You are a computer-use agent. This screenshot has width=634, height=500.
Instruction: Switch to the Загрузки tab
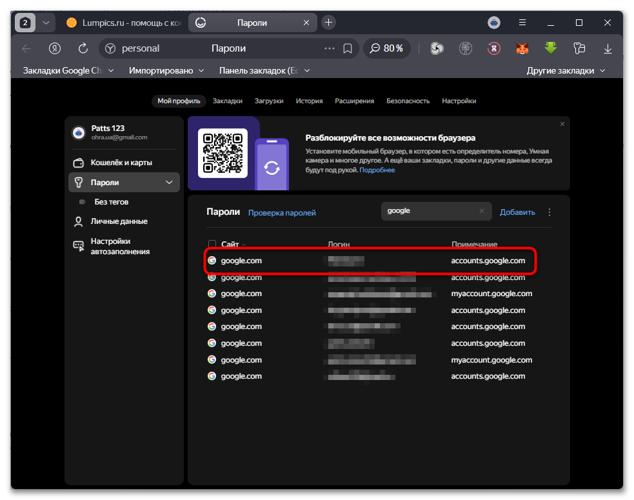pyautogui.click(x=269, y=101)
